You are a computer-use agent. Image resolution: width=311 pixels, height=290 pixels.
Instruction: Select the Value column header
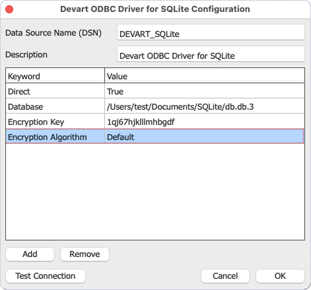pos(205,76)
